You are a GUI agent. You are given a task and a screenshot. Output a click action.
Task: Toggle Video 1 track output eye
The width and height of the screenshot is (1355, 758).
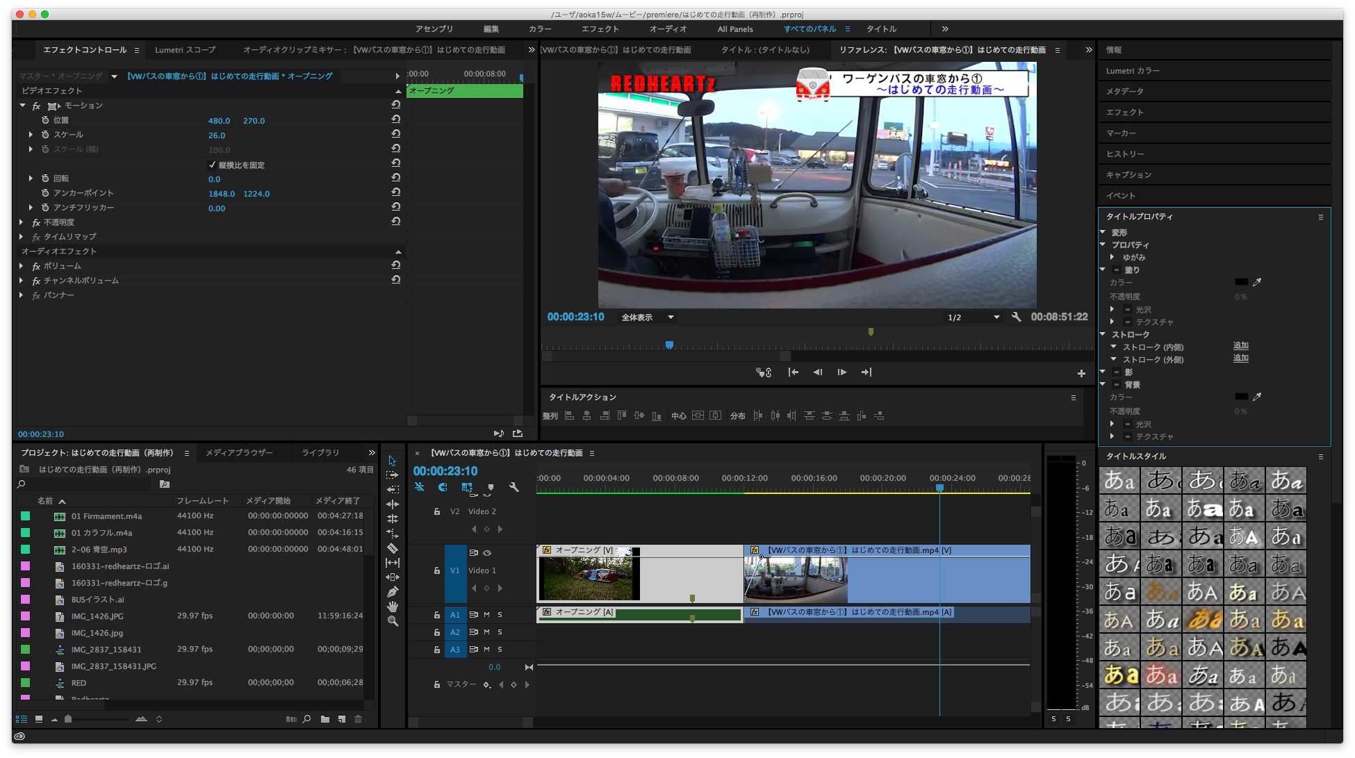(487, 553)
